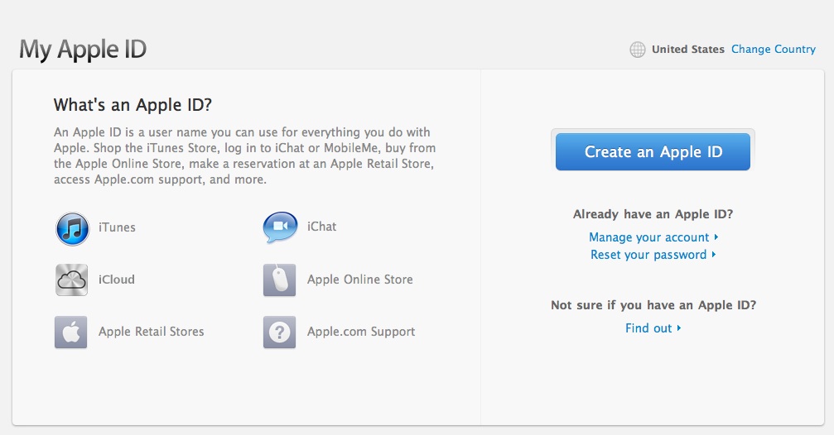This screenshot has width=834, height=435.
Task: Click the Apple Online Store label
Action: (360, 280)
